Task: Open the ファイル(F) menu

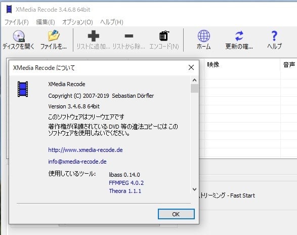Action: (x=17, y=22)
